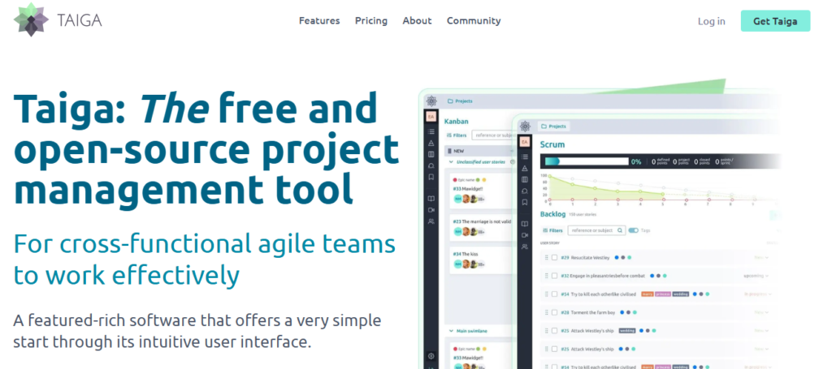This screenshot has width=832, height=369.
Task: Click Taiga flower logo in Scrum window
Action: click(x=525, y=126)
